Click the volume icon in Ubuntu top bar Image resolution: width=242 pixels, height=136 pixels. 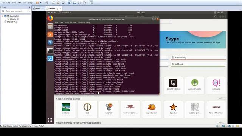[x=219, y=12]
